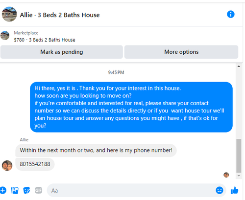
Task: Click the chat scrollbar thumb
Action: tap(239, 156)
